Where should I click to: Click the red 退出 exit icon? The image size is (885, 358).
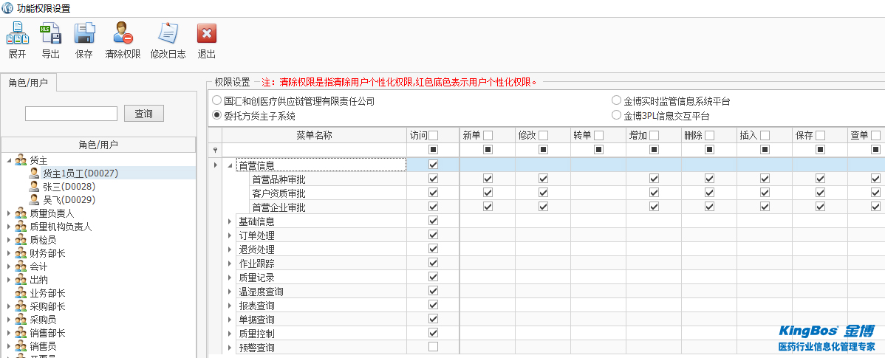[x=207, y=34]
